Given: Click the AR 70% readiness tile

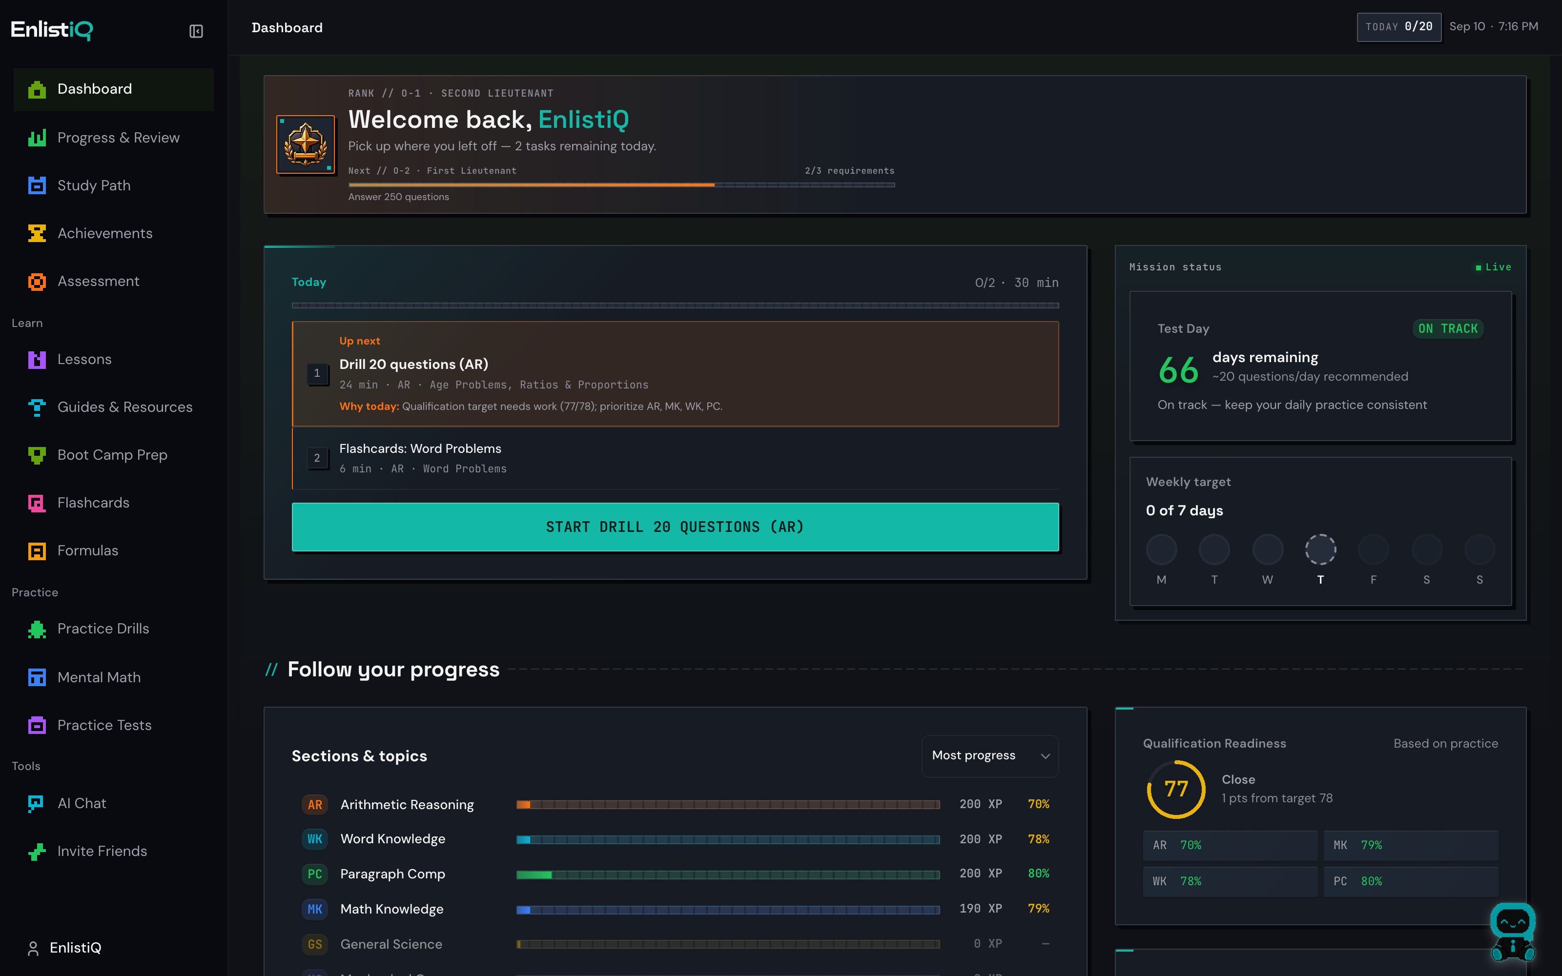Looking at the screenshot, I should (1230, 845).
